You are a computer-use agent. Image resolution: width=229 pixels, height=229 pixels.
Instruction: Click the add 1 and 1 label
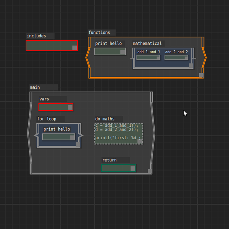pyautogui.click(x=148, y=52)
